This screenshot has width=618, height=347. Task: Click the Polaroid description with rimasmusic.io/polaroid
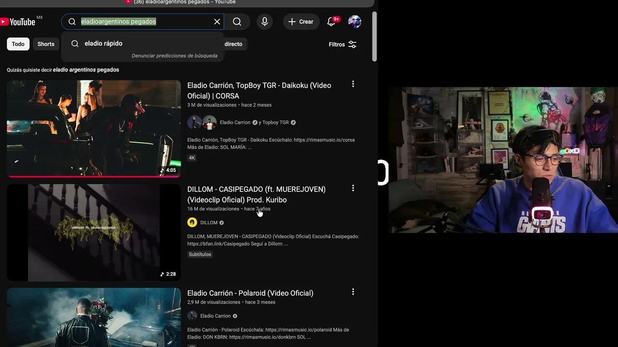[x=268, y=334]
